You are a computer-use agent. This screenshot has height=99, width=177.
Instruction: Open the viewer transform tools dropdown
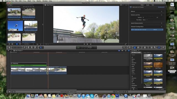[x=47, y=44]
